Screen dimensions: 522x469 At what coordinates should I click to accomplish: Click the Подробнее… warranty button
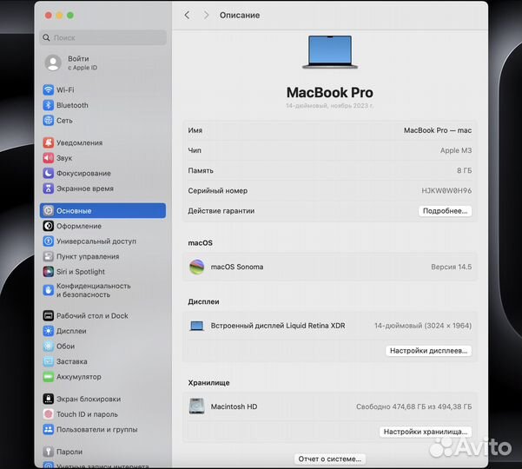click(445, 211)
